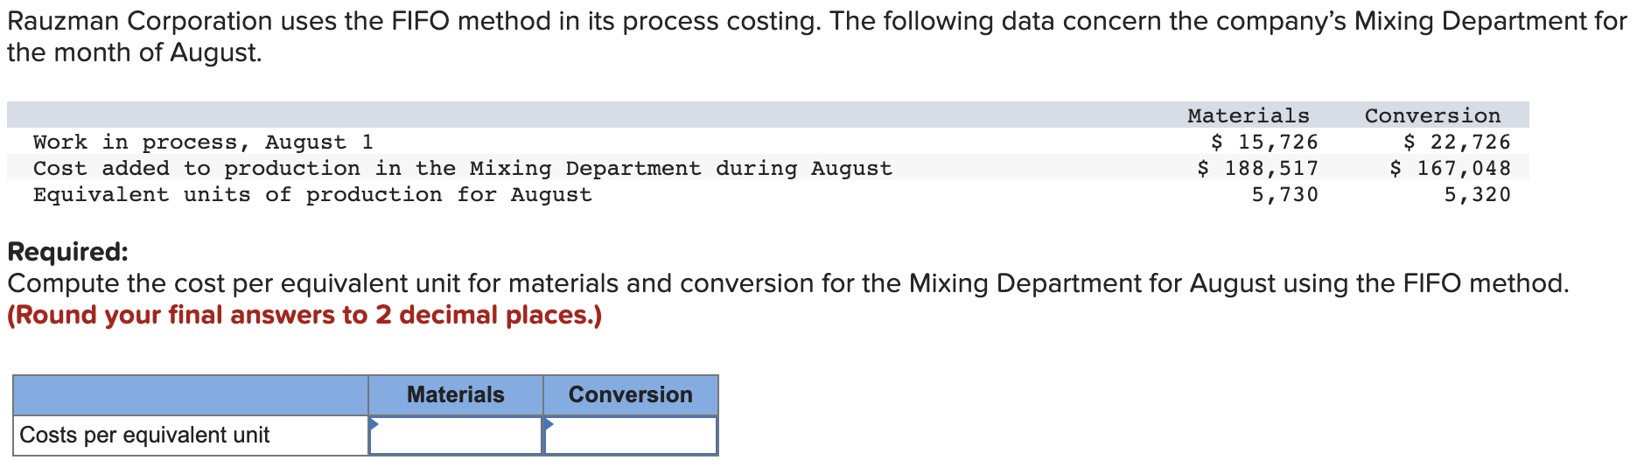This screenshot has height=474, width=1644.
Task: Click the 'Equivalent units of production for August' row
Action: tap(768, 194)
